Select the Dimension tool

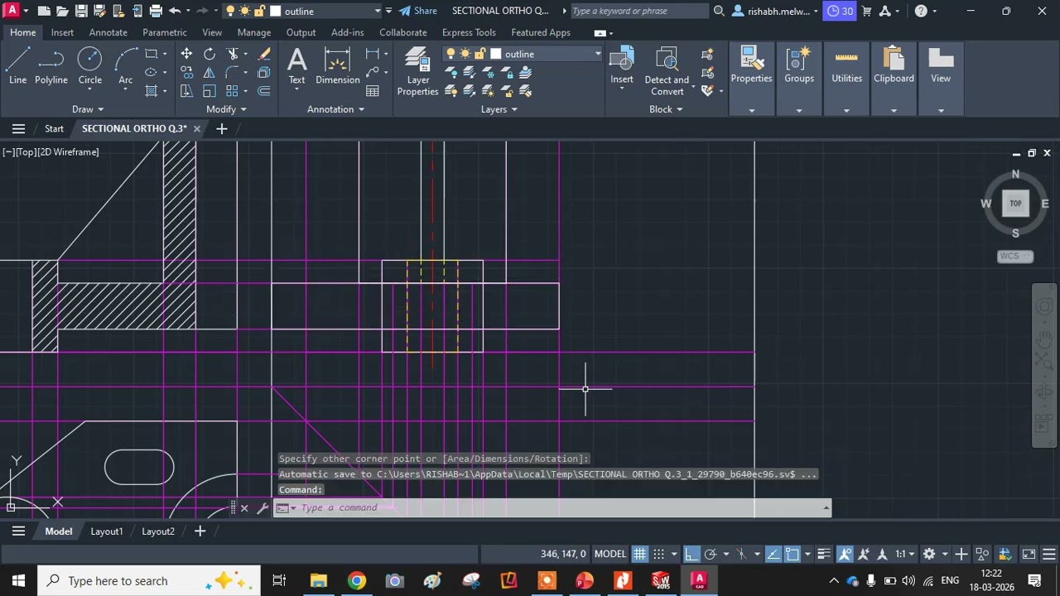[337, 66]
